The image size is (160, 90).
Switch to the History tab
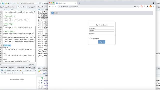[x=11, y=68]
